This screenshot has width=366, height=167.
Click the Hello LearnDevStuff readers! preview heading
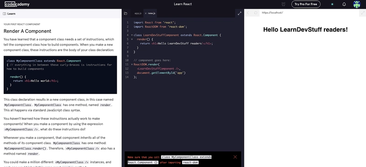tap(305, 30)
